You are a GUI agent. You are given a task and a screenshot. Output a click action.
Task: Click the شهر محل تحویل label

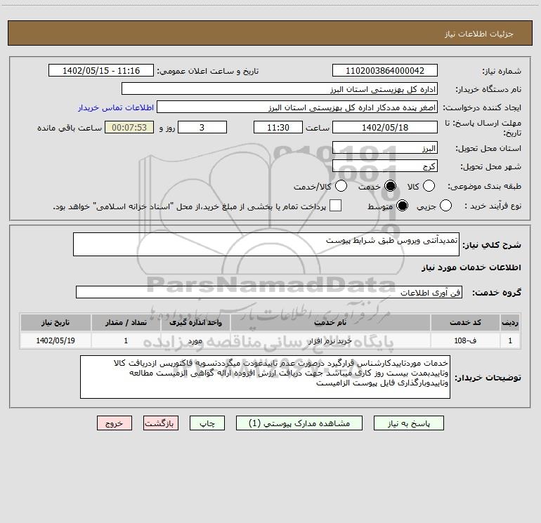[x=491, y=166]
